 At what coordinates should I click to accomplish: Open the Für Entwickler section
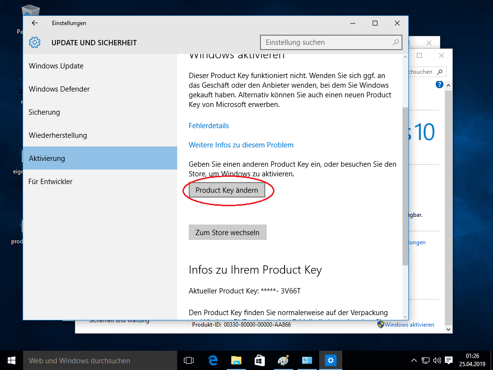coord(52,181)
